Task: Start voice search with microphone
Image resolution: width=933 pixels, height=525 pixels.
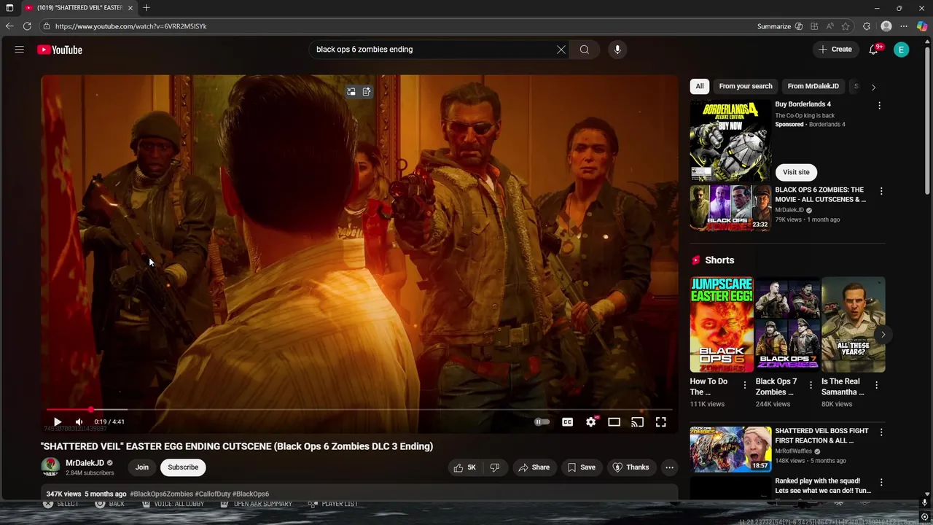Action: (x=617, y=50)
